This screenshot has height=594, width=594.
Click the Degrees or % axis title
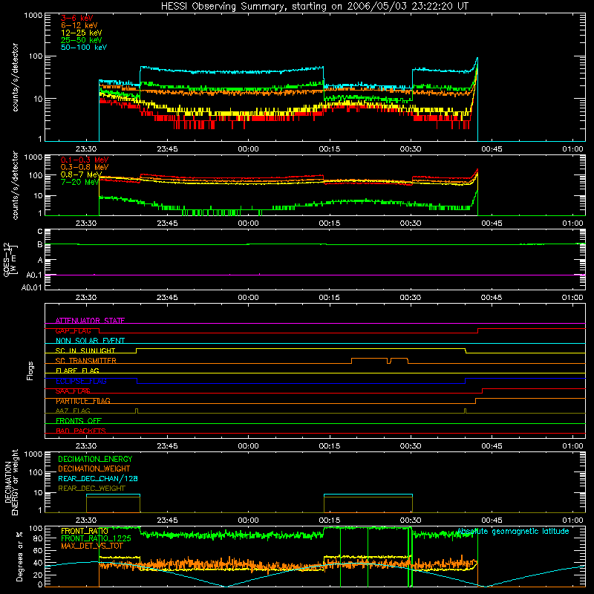click(x=19, y=556)
